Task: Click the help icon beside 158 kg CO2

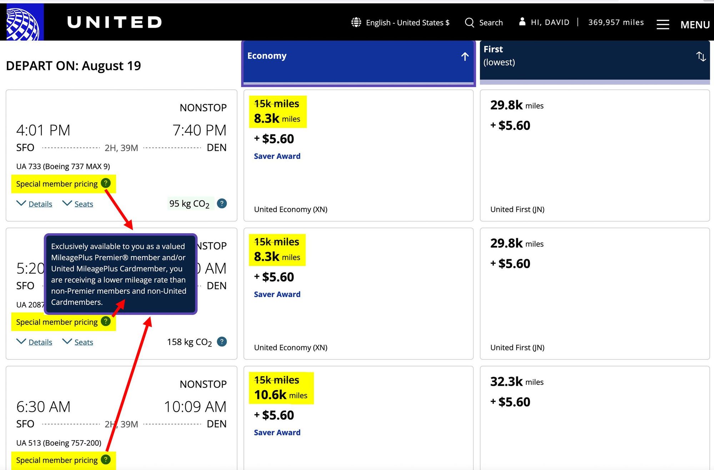Action: (x=222, y=342)
